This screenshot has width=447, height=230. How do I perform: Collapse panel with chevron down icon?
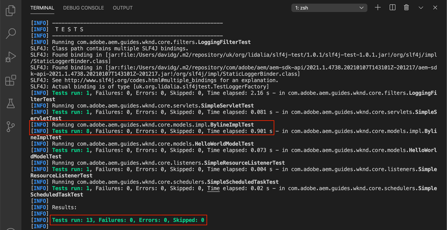pos(421,8)
